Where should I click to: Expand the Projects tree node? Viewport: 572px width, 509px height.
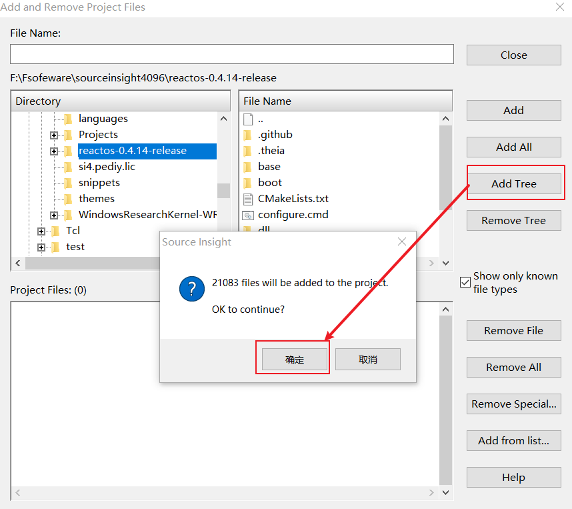[54, 135]
